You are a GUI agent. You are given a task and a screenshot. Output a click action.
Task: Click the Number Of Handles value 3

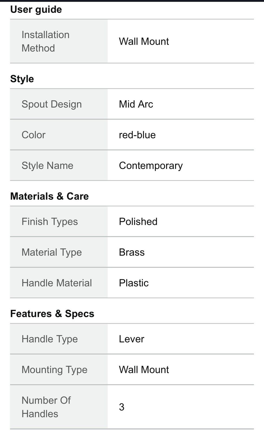click(122, 407)
